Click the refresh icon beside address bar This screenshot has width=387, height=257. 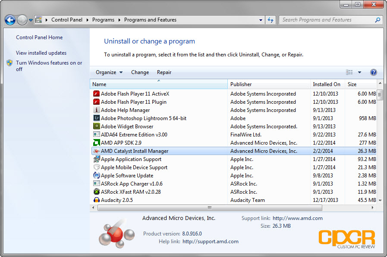coord(271,20)
